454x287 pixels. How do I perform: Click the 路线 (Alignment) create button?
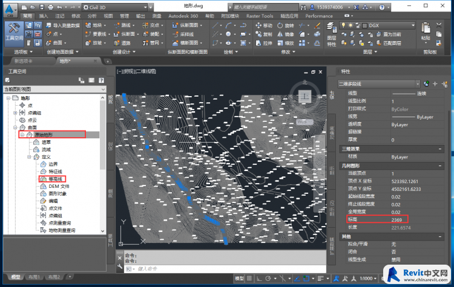pyautogui.click(x=123, y=25)
